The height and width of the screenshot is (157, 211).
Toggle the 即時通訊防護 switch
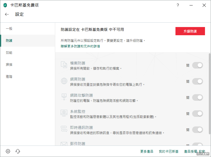coord(198,130)
